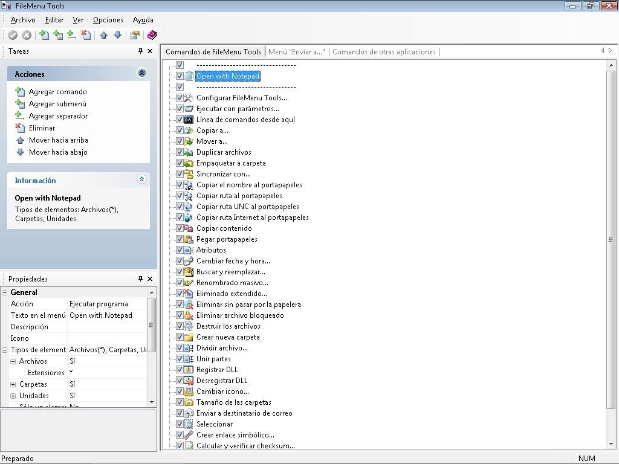The image size is (619, 464).
Task: Collapse the Acciones section chevron
Action: (141, 72)
